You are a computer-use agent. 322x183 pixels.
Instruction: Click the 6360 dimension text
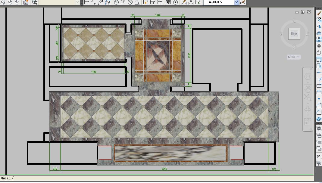[164, 169]
